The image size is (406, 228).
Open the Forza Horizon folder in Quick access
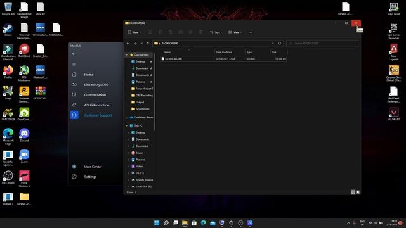[142, 89]
